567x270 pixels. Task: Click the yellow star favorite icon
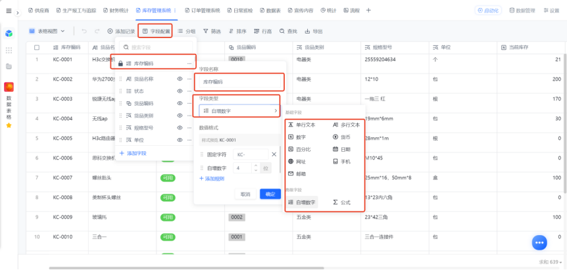pos(9,125)
